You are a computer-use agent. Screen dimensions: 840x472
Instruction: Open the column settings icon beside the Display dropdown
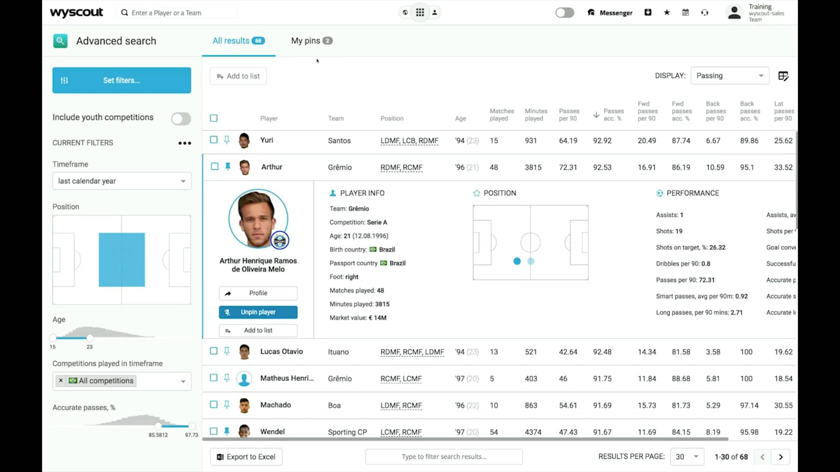coord(783,76)
